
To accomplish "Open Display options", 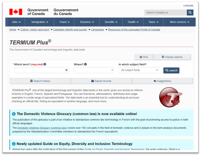I will [172, 57].
